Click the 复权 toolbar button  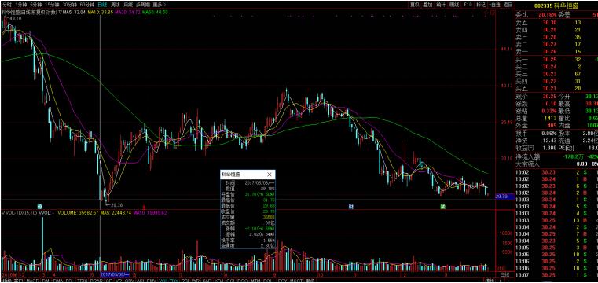pyautogui.click(x=415, y=5)
